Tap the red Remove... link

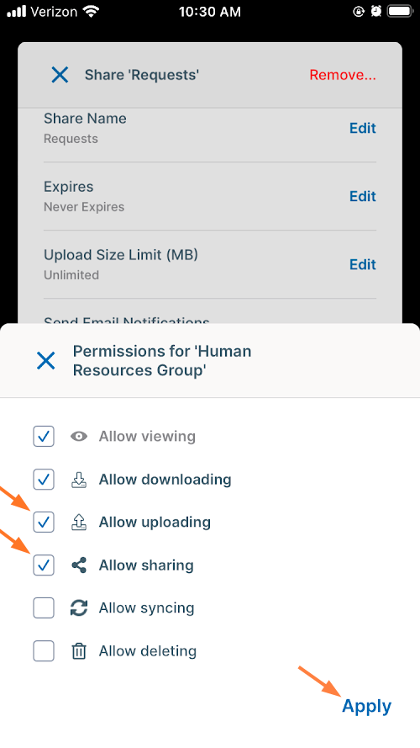coord(343,75)
